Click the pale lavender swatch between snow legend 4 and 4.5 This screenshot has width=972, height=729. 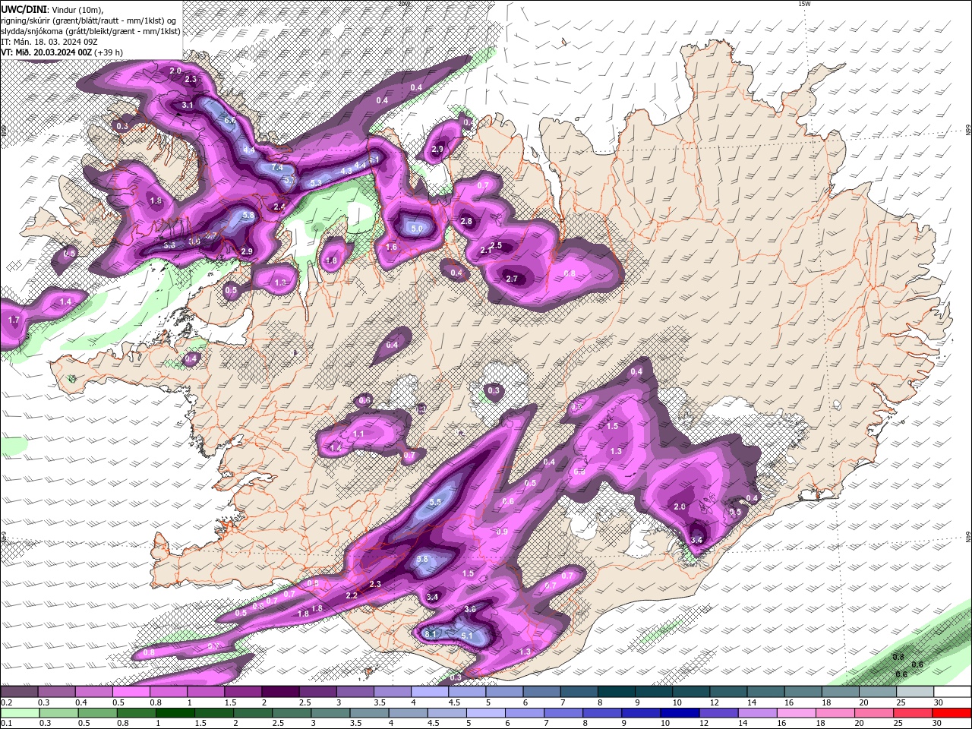tap(430, 692)
